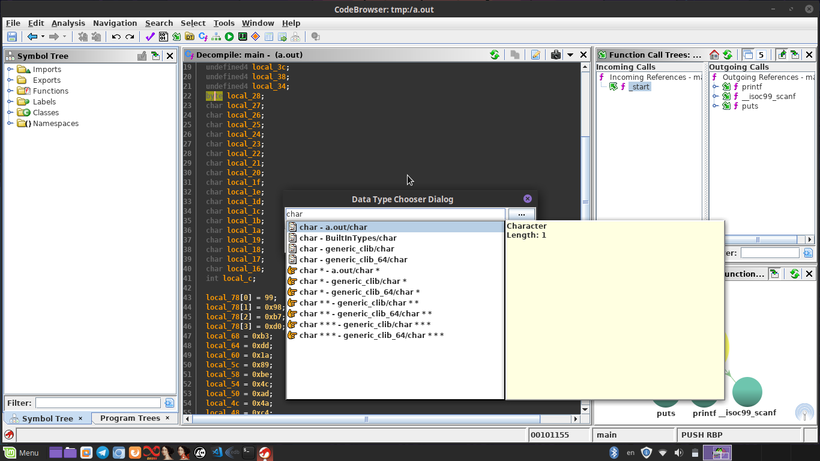Viewport: 820px width, 461px height.
Task: Expand the Imports folder in Symbol Tree
Action: click(x=10, y=70)
